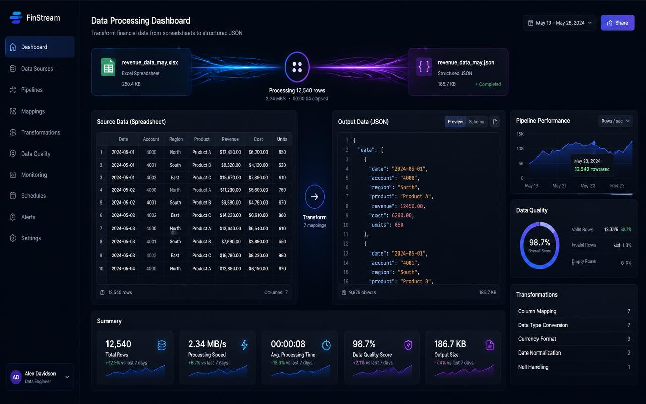Click the Column Mapping transformation row
Screen dimensions: 646x404
tap(574, 311)
